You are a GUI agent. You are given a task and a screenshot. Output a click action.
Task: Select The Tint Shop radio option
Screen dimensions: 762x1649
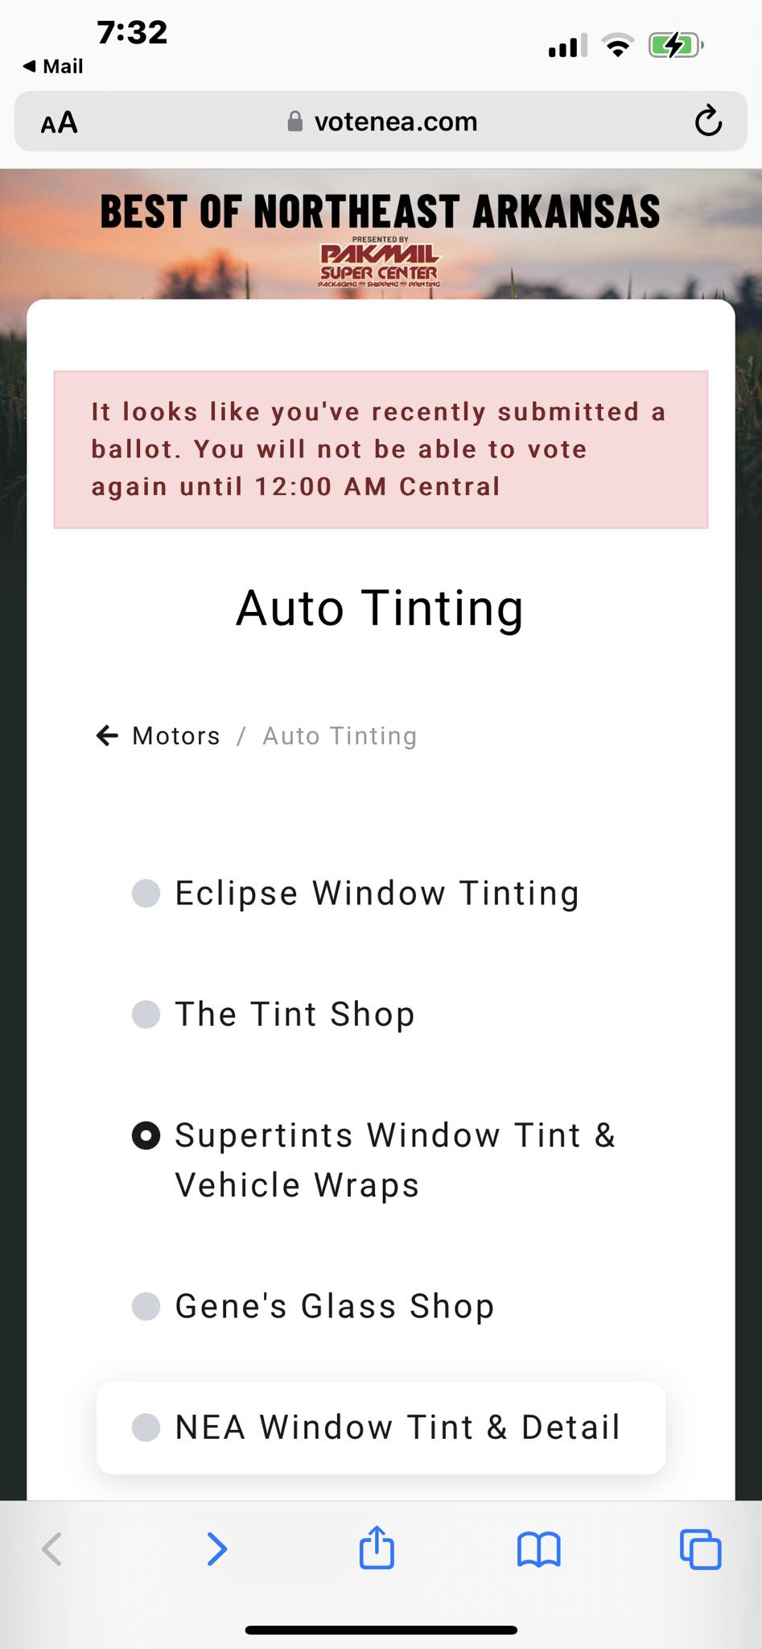point(146,1014)
